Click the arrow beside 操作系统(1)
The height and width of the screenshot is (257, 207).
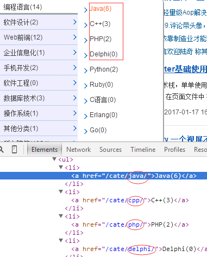pyautogui.click(x=75, y=113)
